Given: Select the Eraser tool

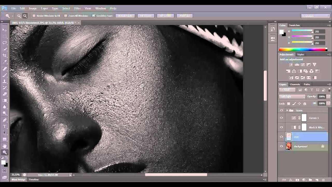Looking at the screenshot, I should (5, 94).
